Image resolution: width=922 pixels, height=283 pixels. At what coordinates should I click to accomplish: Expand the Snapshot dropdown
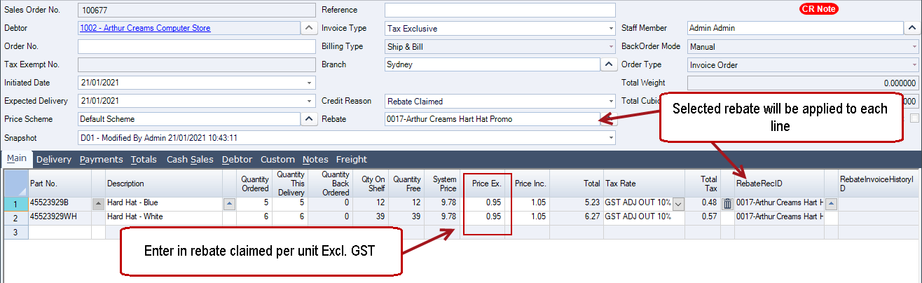(x=611, y=138)
